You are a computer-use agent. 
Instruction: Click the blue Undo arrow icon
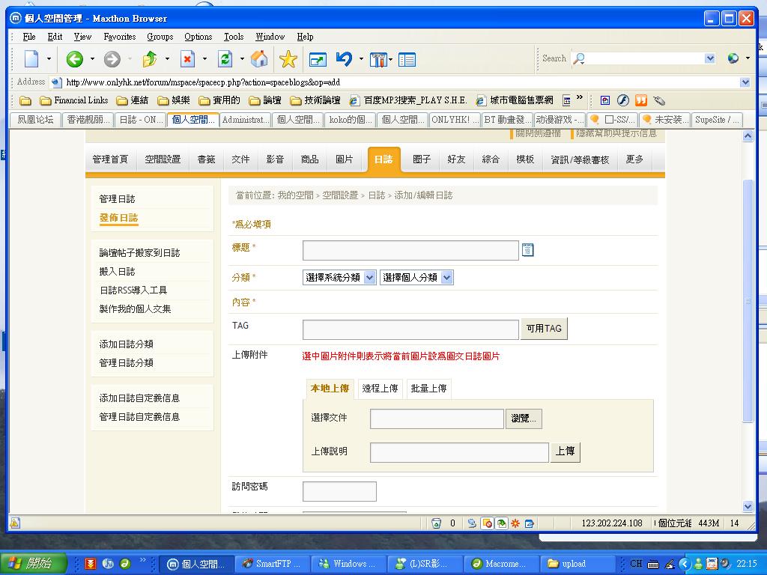345,59
